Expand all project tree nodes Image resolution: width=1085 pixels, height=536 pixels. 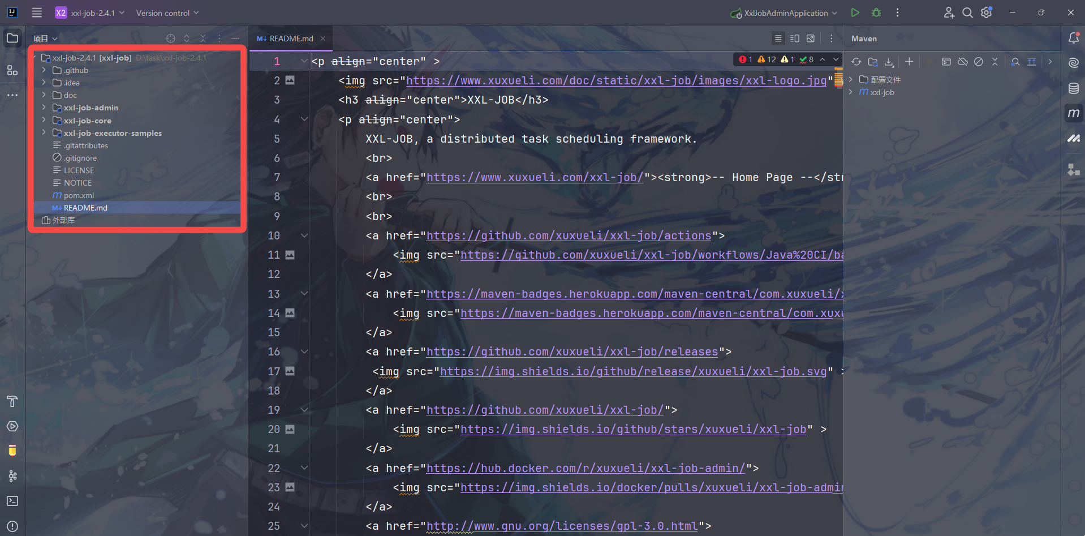click(x=187, y=38)
